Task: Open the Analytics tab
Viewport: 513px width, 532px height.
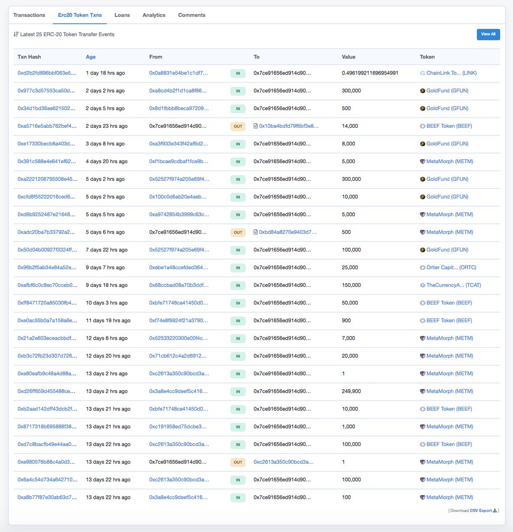Action: pyautogui.click(x=154, y=15)
